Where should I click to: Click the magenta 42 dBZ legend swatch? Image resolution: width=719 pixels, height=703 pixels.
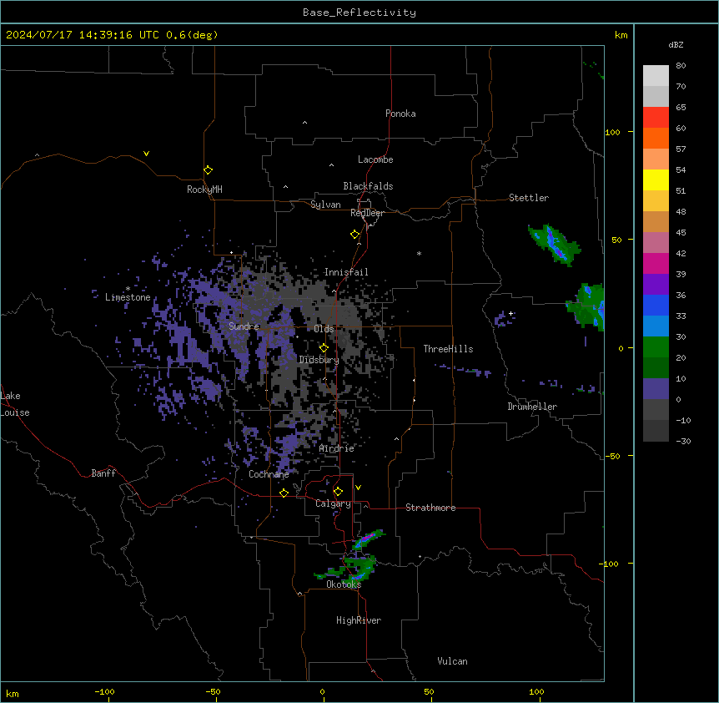(x=656, y=263)
